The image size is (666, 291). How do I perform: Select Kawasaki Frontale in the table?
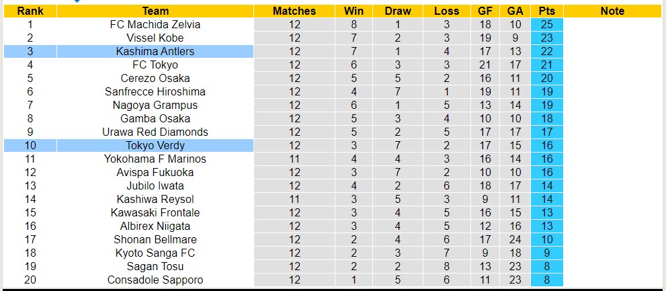click(x=155, y=212)
